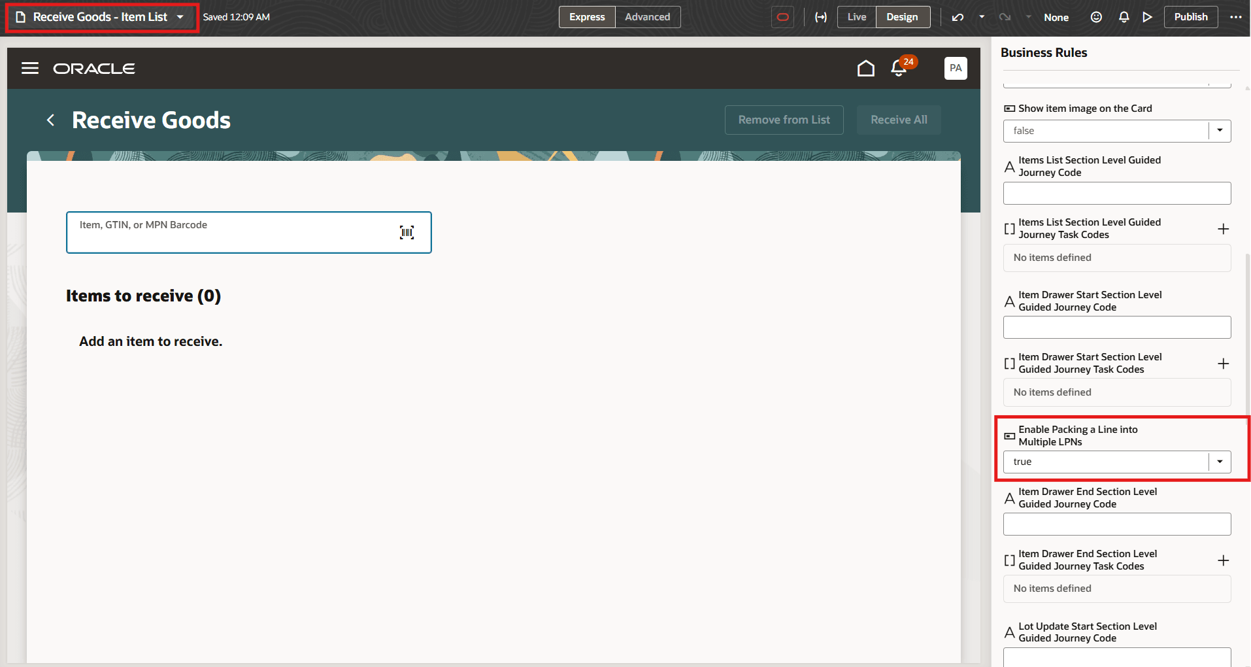The height and width of the screenshot is (667, 1251).
Task: Click the barcode scan icon
Action: tap(407, 232)
